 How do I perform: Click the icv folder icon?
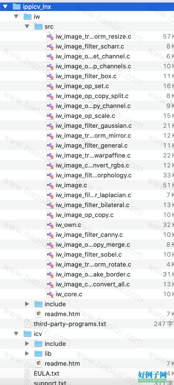pyautogui.click(x=28, y=334)
